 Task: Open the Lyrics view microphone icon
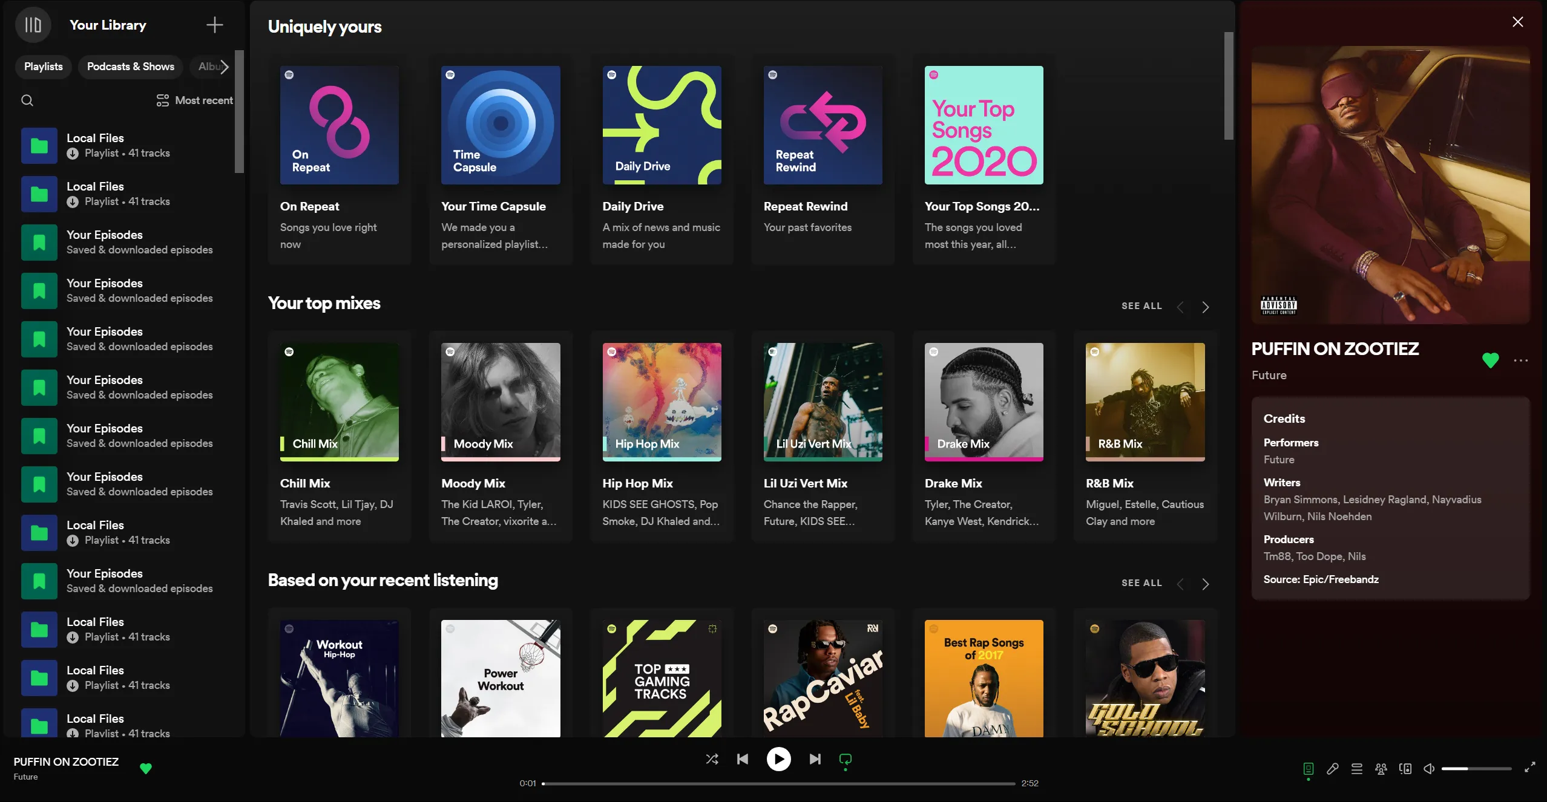[x=1332, y=768]
